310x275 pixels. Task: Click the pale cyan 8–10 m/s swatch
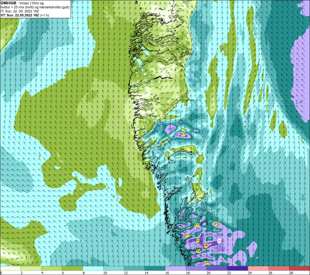(x=93, y=268)
